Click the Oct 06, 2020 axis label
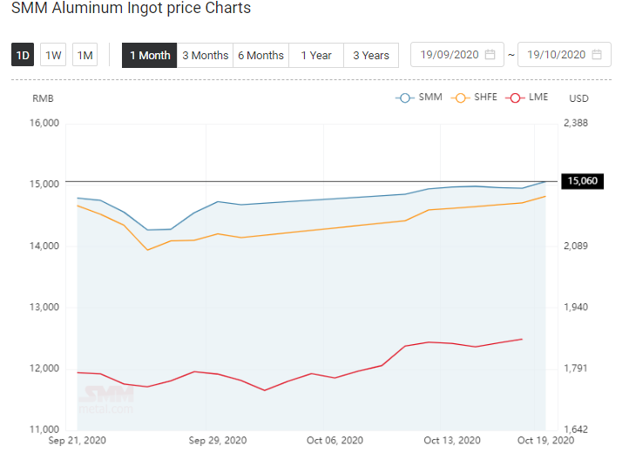 pyautogui.click(x=335, y=440)
